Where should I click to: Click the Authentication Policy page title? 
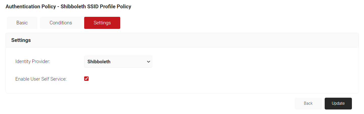point(68,7)
